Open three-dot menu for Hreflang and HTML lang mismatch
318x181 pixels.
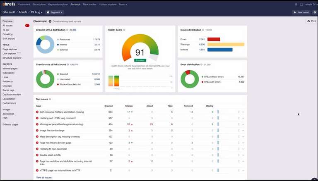click(x=238, y=118)
